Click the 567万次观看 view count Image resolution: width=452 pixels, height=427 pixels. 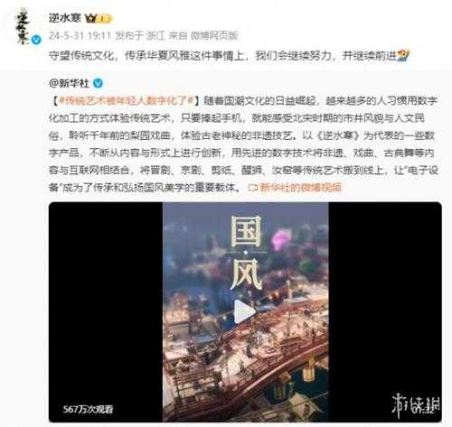tap(88, 409)
